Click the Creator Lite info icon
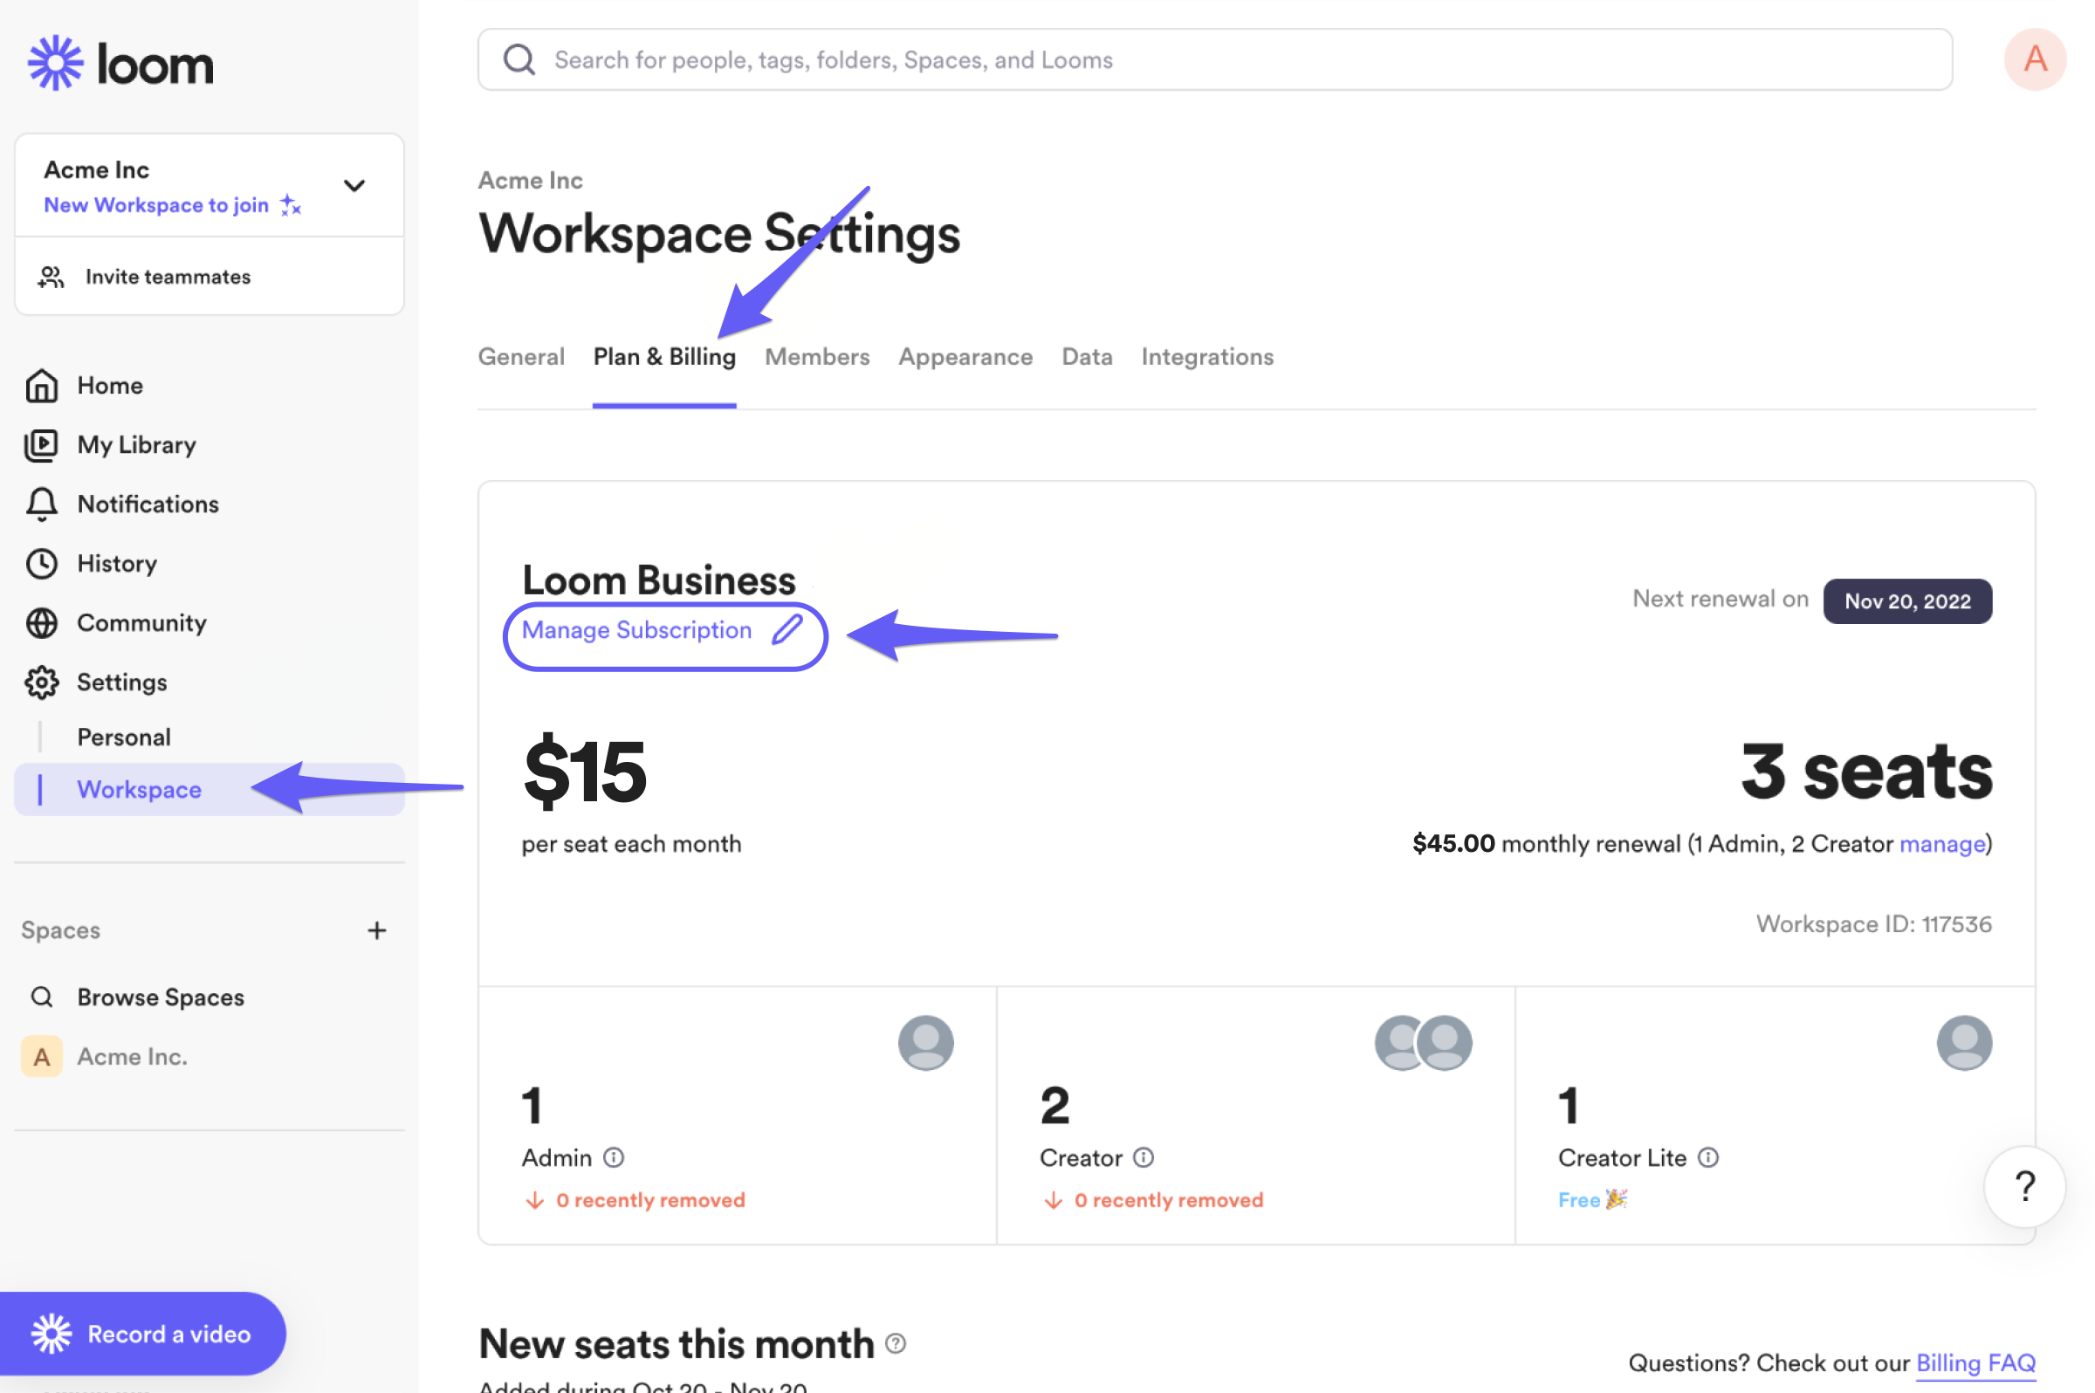Image resolution: width=2095 pixels, height=1393 pixels. pos(1707,1157)
